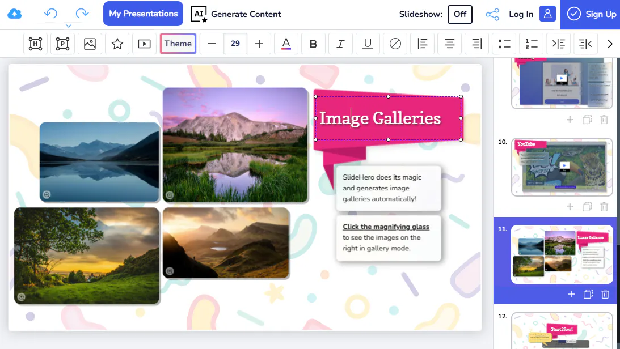Viewport: 620px width, 349px height.
Task: Add new slide after slide 10
Action: pos(570,206)
